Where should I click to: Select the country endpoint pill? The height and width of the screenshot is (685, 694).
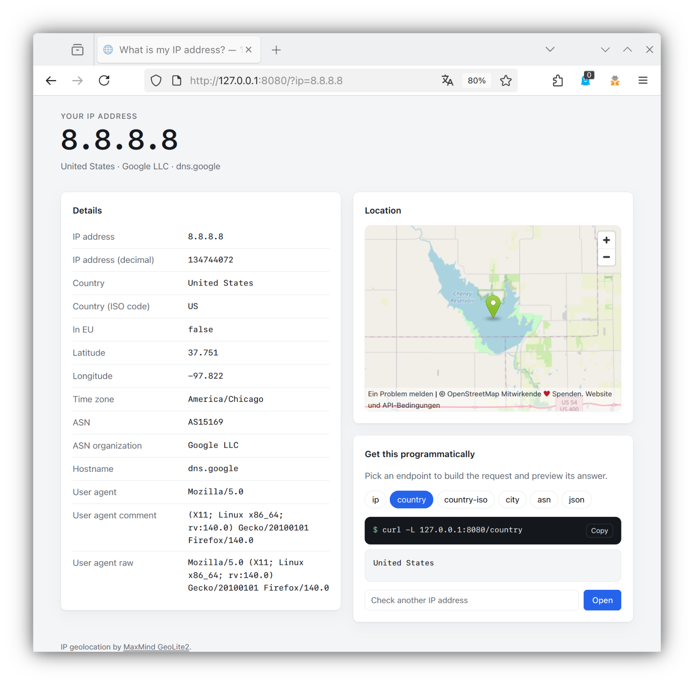click(411, 500)
